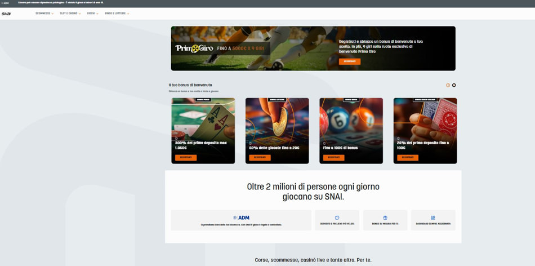This screenshot has width=535, height=266.
Task: Expand the chevron next to Giochi
Action: 97,14
